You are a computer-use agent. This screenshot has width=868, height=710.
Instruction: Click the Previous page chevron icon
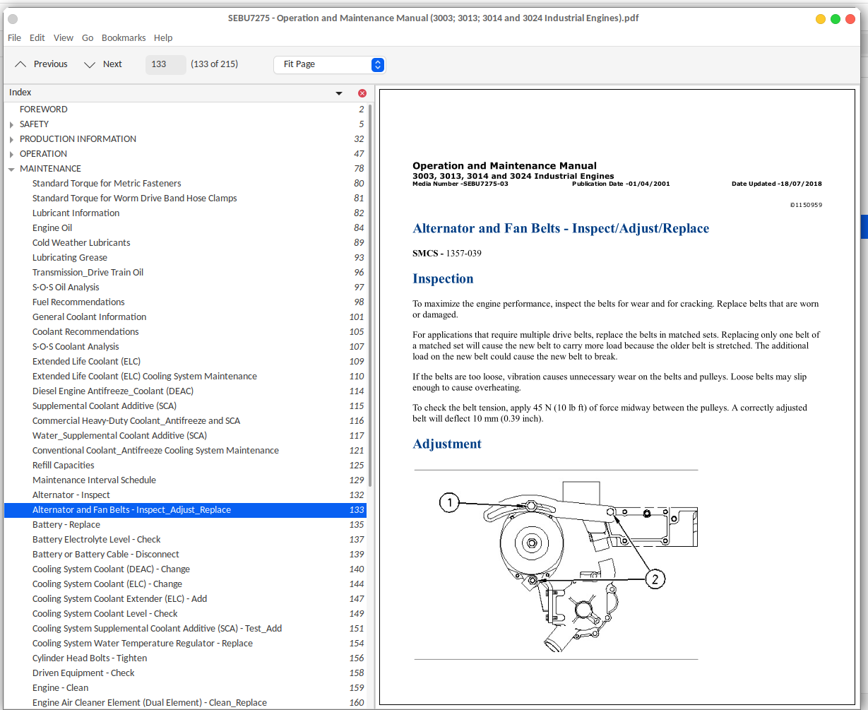pyautogui.click(x=20, y=64)
